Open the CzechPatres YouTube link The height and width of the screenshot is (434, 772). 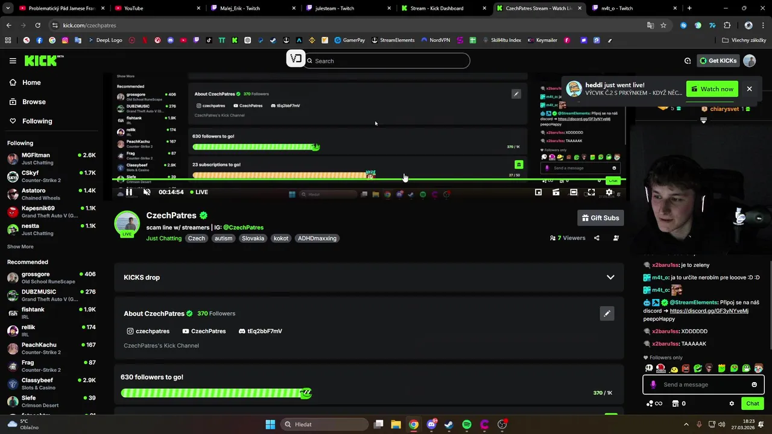(204, 331)
